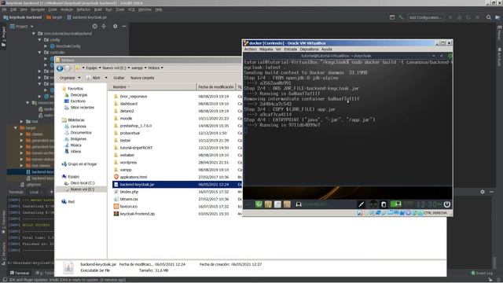Open the xampp breadcrumb dropdown in Explorer

[x=145, y=68]
